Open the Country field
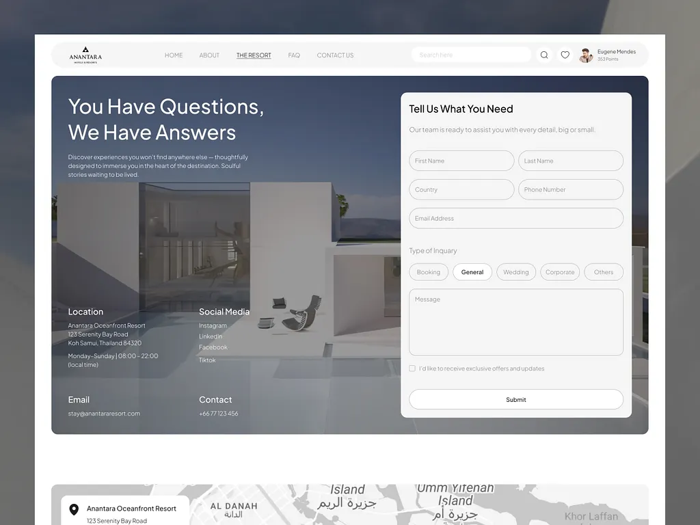 click(461, 189)
